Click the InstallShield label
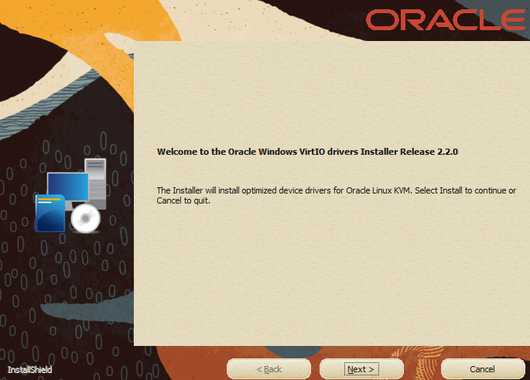 tap(29, 370)
